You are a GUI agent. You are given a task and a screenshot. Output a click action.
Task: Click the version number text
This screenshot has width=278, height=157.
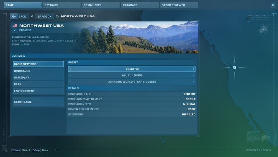pos(258,150)
